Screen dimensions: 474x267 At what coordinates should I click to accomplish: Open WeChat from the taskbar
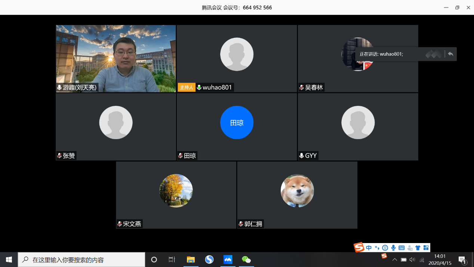pyautogui.click(x=246, y=260)
